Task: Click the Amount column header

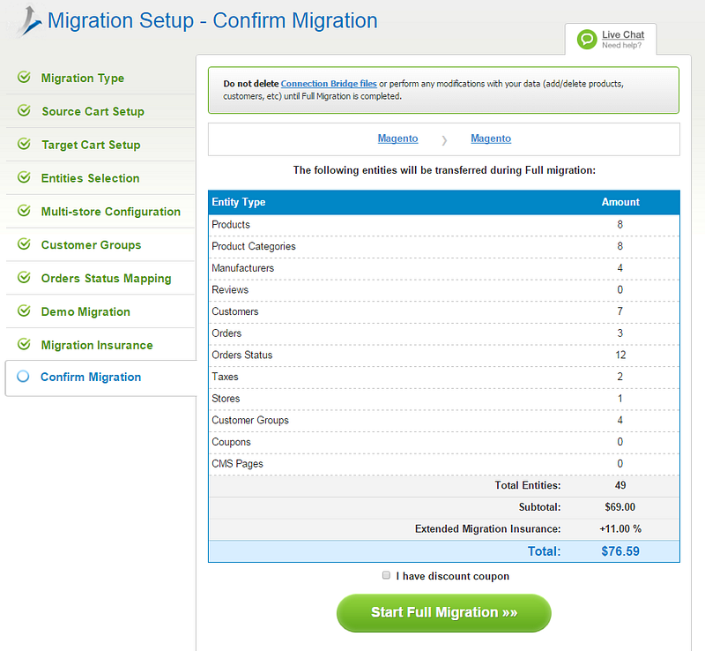Action: pyautogui.click(x=620, y=202)
